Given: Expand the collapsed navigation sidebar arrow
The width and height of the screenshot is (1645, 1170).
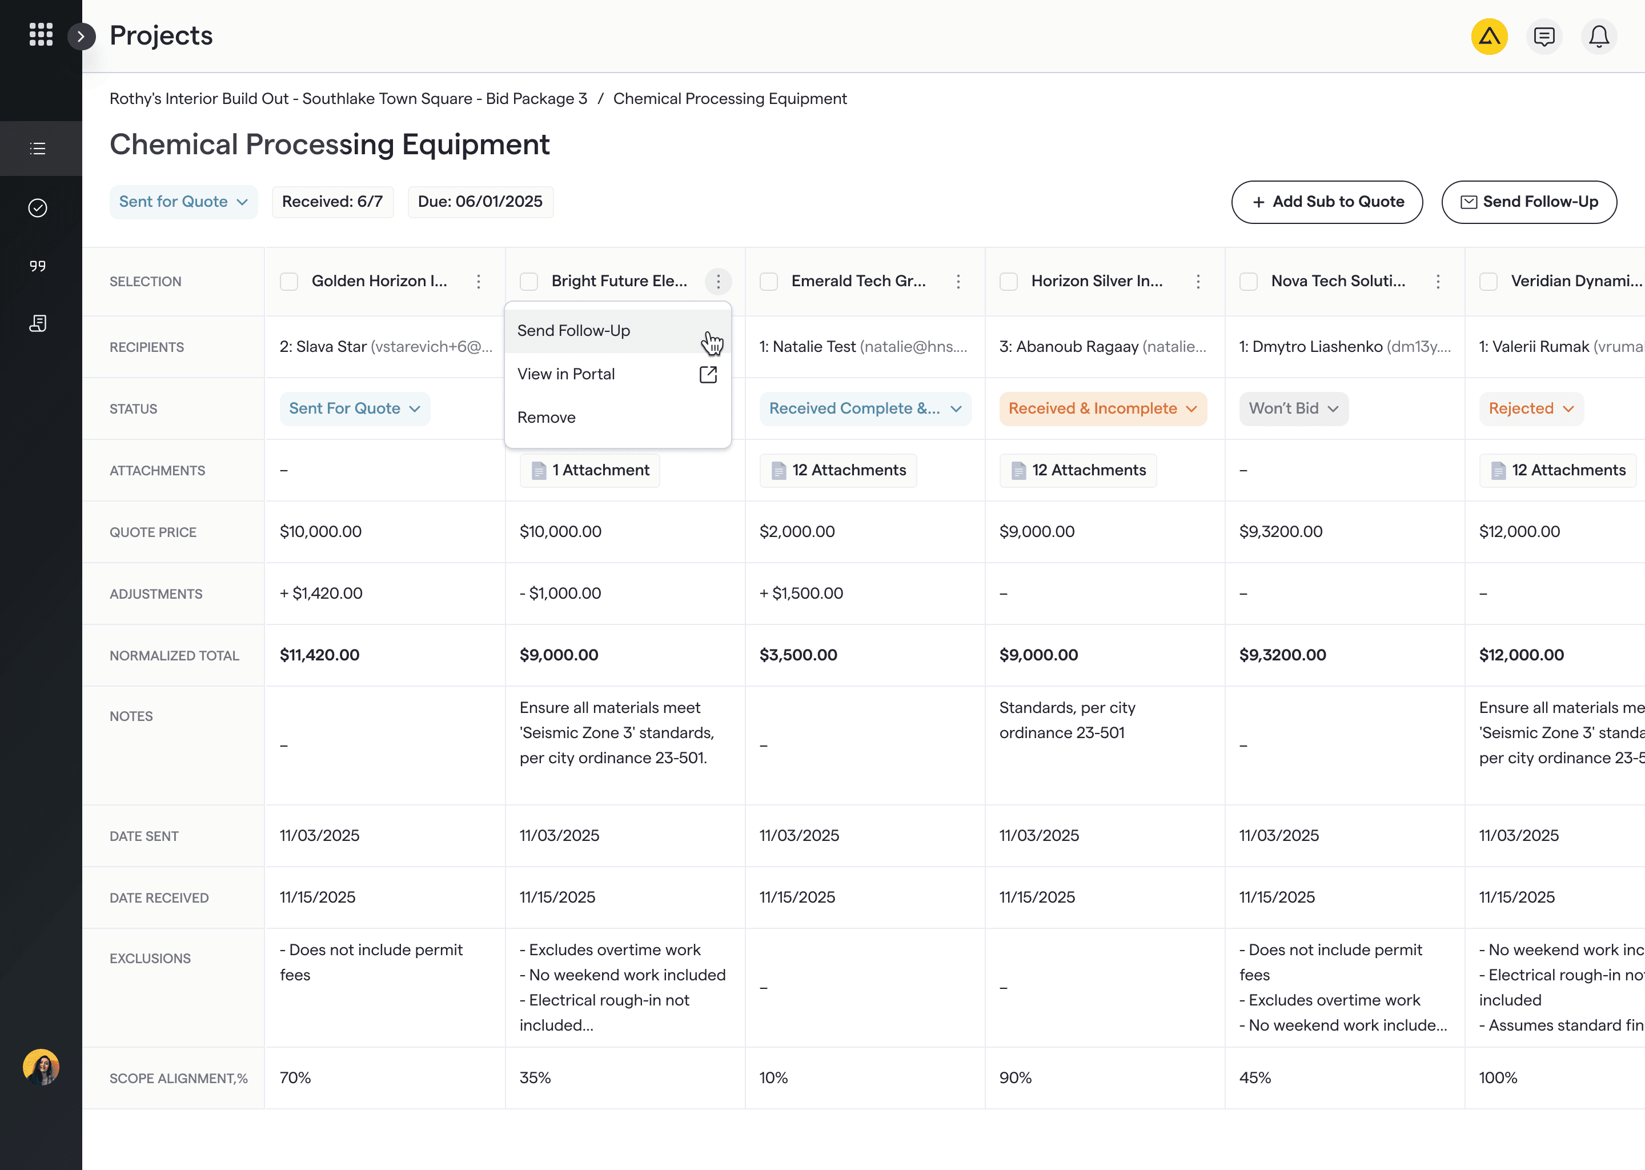Looking at the screenshot, I should (x=82, y=36).
